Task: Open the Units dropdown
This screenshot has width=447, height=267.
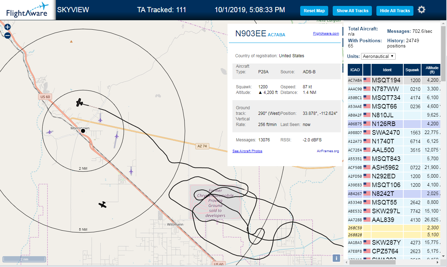Action: [x=378, y=56]
